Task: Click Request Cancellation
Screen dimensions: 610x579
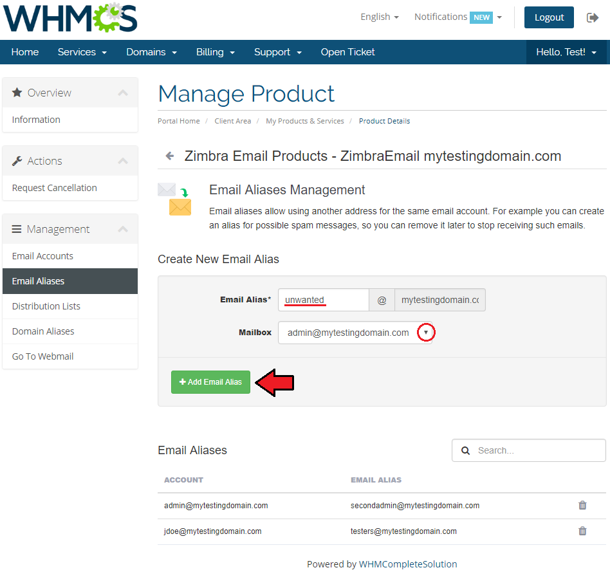Action: coord(70,188)
